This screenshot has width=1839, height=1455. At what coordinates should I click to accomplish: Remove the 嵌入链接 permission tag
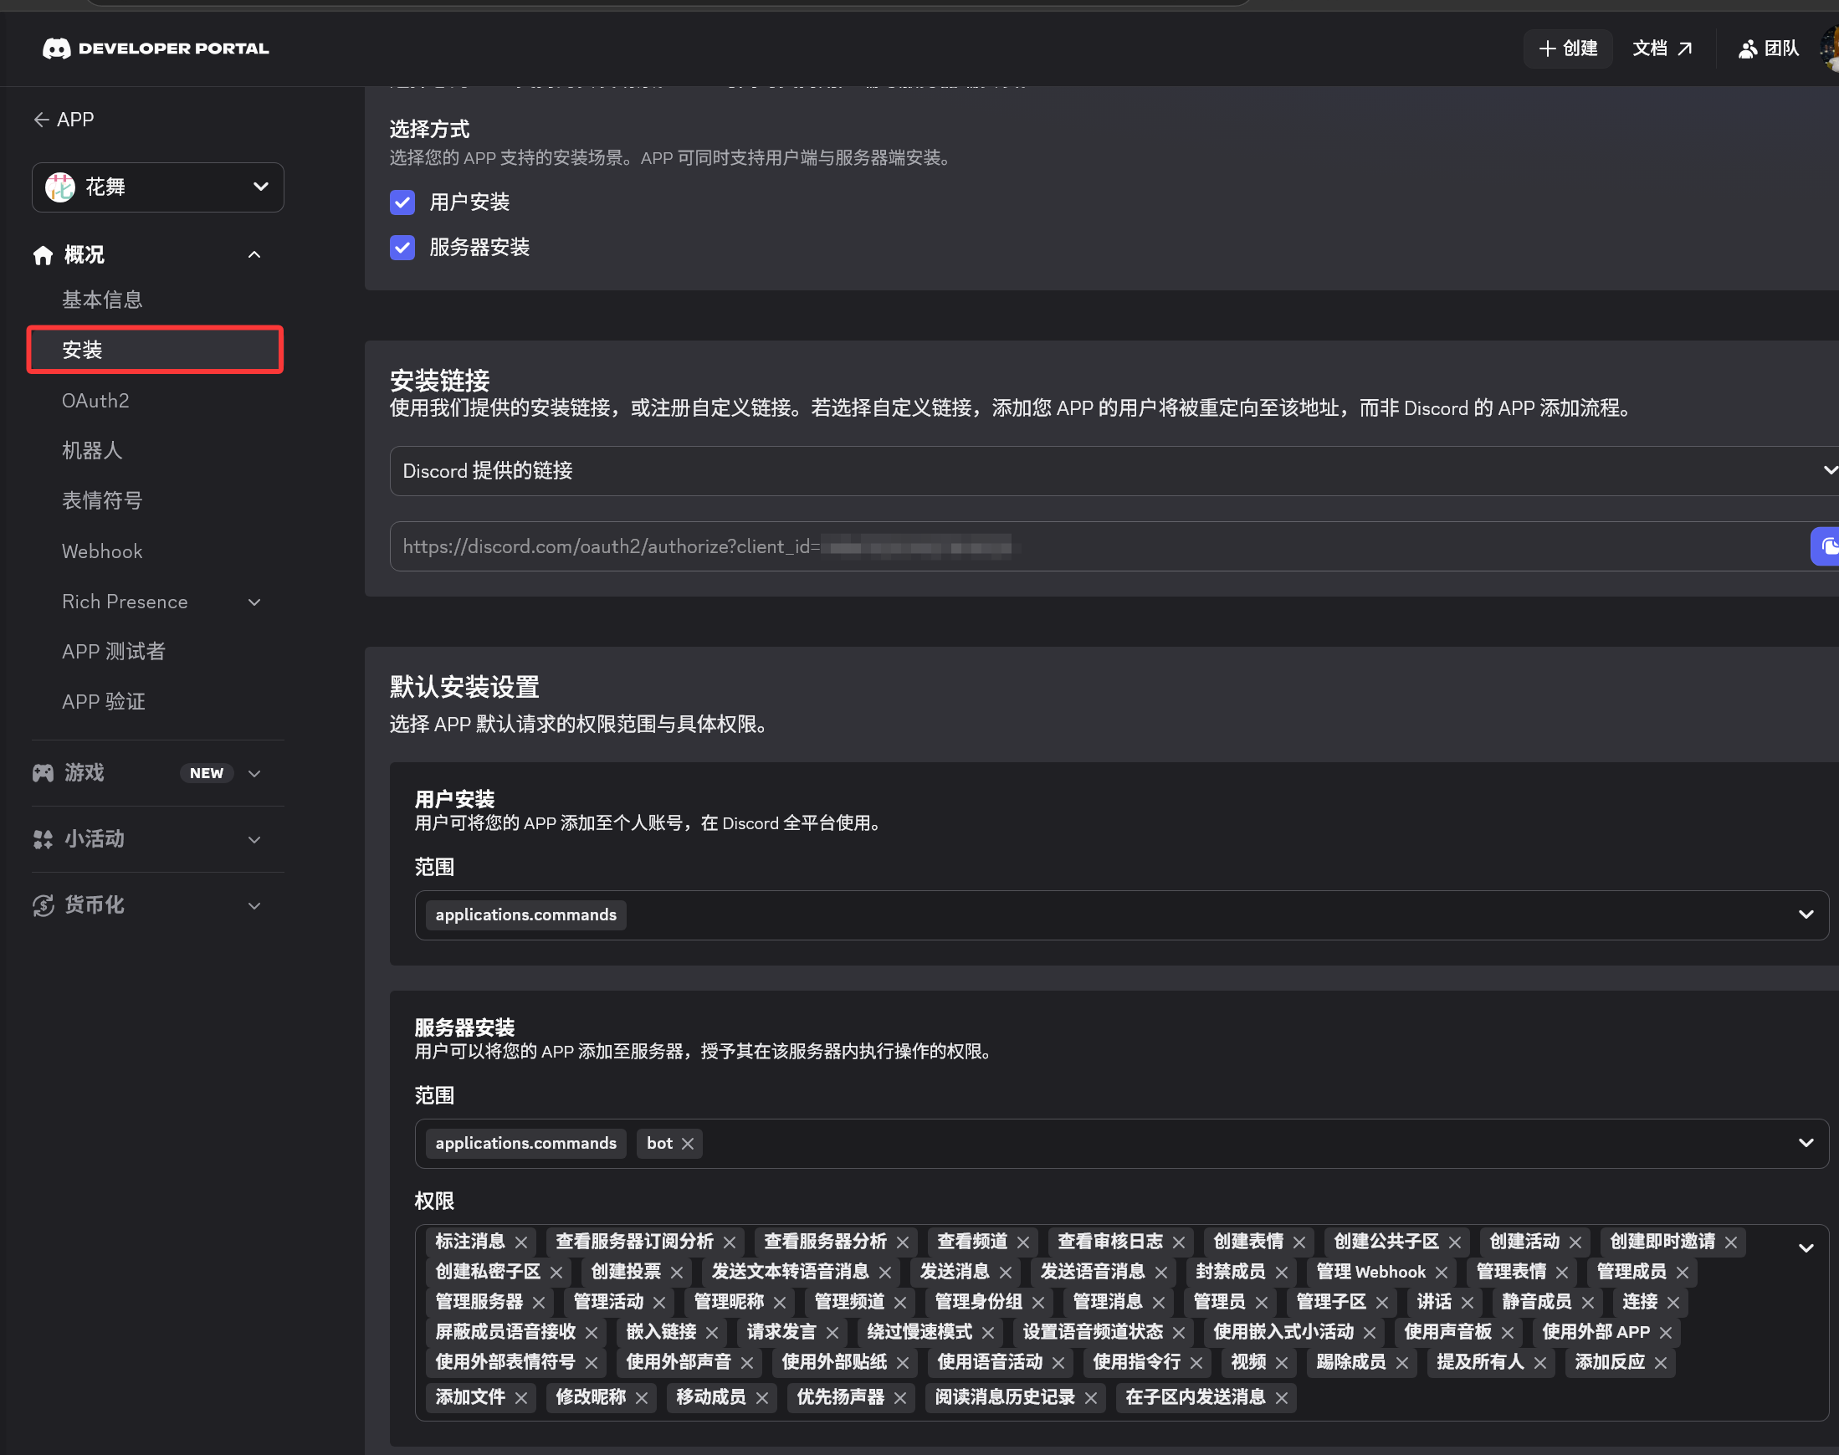tap(712, 1331)
